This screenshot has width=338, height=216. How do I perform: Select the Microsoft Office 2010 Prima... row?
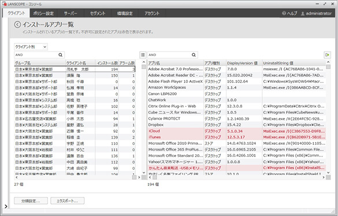click(x=237, y=143)
